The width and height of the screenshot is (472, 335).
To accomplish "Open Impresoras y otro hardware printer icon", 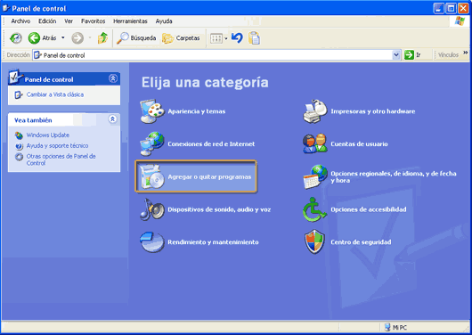I will coord(315,111).
